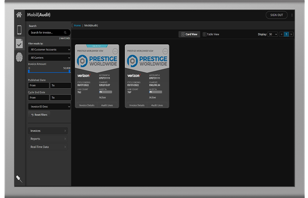Screen dimensions: 308x198
Task: Open the All Carriers dropdown
Action: click(49, 58)
